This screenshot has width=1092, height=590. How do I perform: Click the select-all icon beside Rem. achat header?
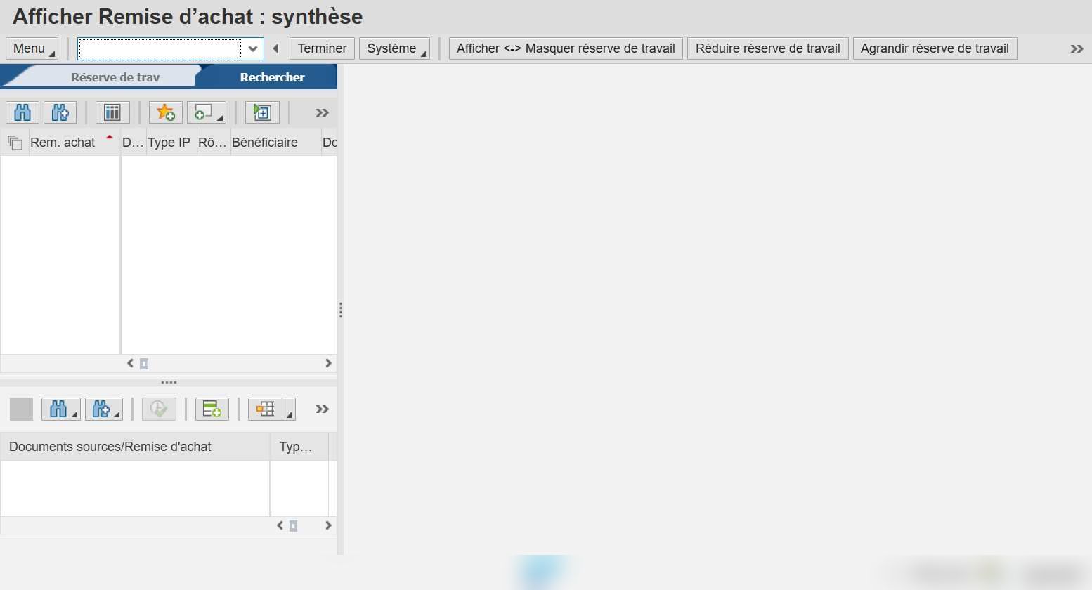[15, 143]
